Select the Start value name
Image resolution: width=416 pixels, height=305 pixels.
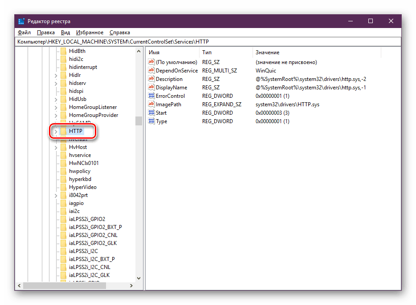tap(161, 113)
